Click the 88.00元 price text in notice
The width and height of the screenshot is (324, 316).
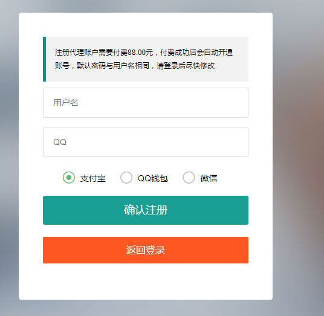click(140, 53)
